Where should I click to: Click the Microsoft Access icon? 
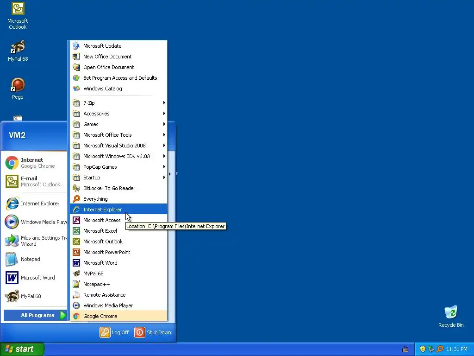pos(76,220)
